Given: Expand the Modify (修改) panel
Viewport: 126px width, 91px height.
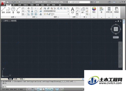Looking at the screenshot, I should [x=35, y=17].
